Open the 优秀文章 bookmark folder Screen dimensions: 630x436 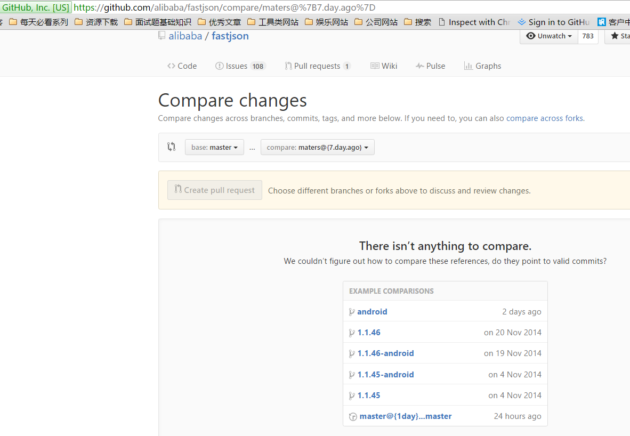(x=220, y=22)
